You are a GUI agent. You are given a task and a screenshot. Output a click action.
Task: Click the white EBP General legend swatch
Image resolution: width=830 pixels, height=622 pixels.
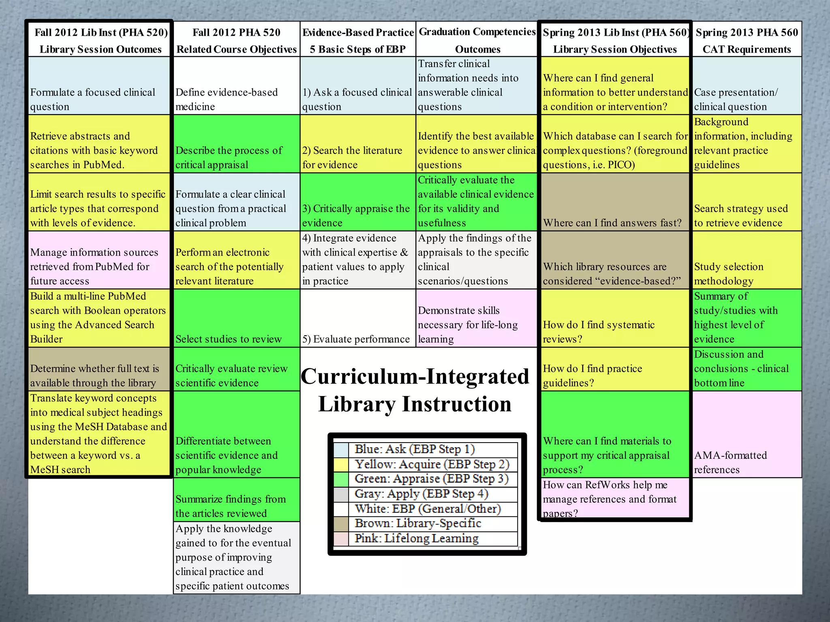point(341,509)
